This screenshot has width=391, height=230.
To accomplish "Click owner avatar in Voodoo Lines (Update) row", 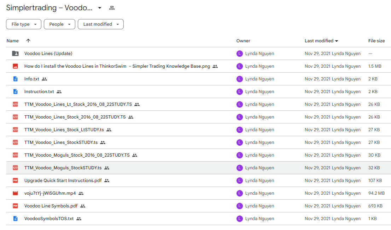I will pyautogui.click(x=240, y=54).
